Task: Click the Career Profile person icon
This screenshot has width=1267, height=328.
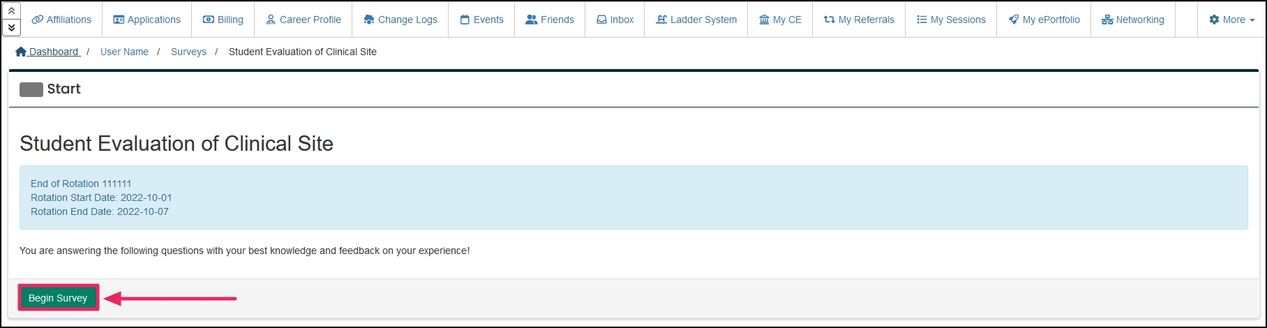Action: click(271, 20)
